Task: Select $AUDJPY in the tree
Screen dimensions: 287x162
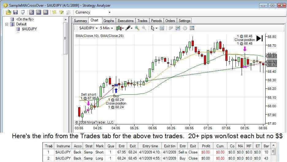Action: pos(29,29)
